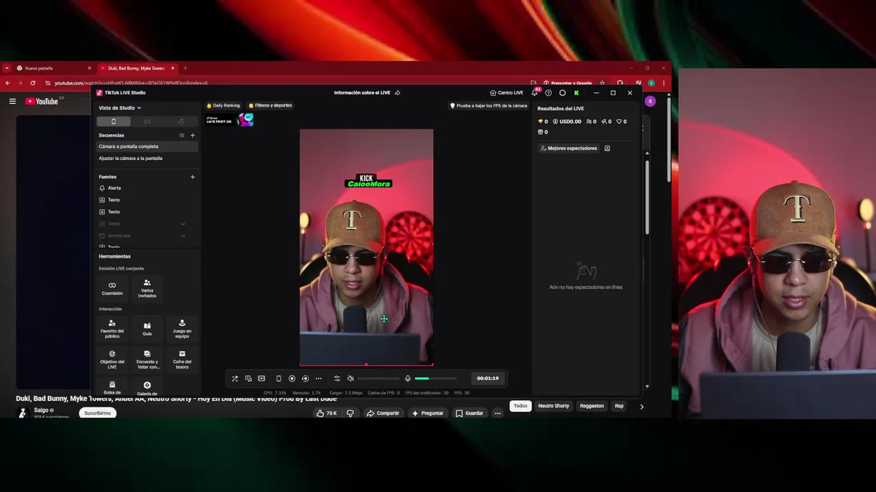Screen dimensions: 876x492
Task: Toggle the microphone icon
Action: click(x=408, y=379)
